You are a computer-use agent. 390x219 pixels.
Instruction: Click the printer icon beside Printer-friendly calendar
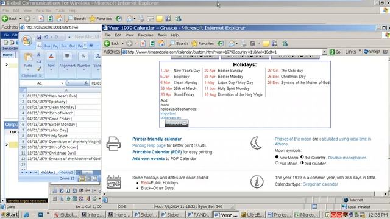(114, 144)
